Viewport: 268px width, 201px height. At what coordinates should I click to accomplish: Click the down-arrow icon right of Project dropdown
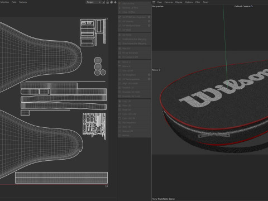pyautogui.click(x=115, y=2)
